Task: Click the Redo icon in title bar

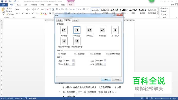Action: [x=15, y=2]
